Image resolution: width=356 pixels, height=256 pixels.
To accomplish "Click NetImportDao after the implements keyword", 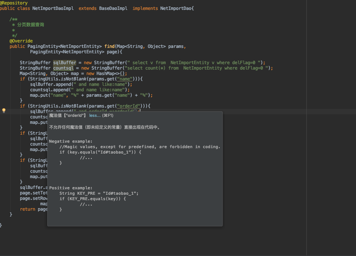I will 176,8.
